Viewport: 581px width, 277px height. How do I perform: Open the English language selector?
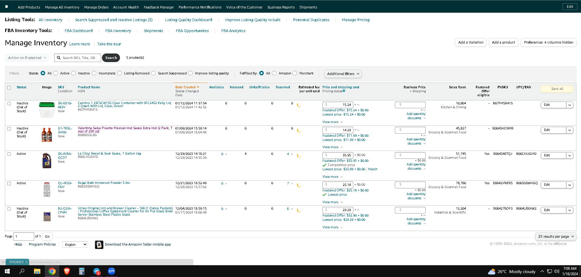75,245
